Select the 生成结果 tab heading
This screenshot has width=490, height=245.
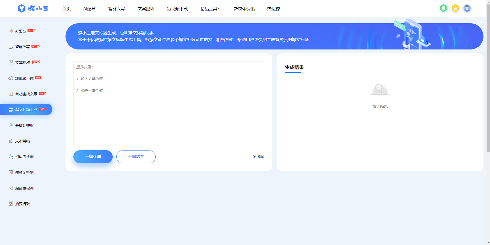(x=294, y=67)
